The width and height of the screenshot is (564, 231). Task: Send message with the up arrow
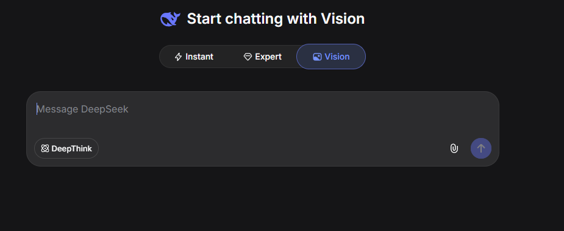point(481,148)
